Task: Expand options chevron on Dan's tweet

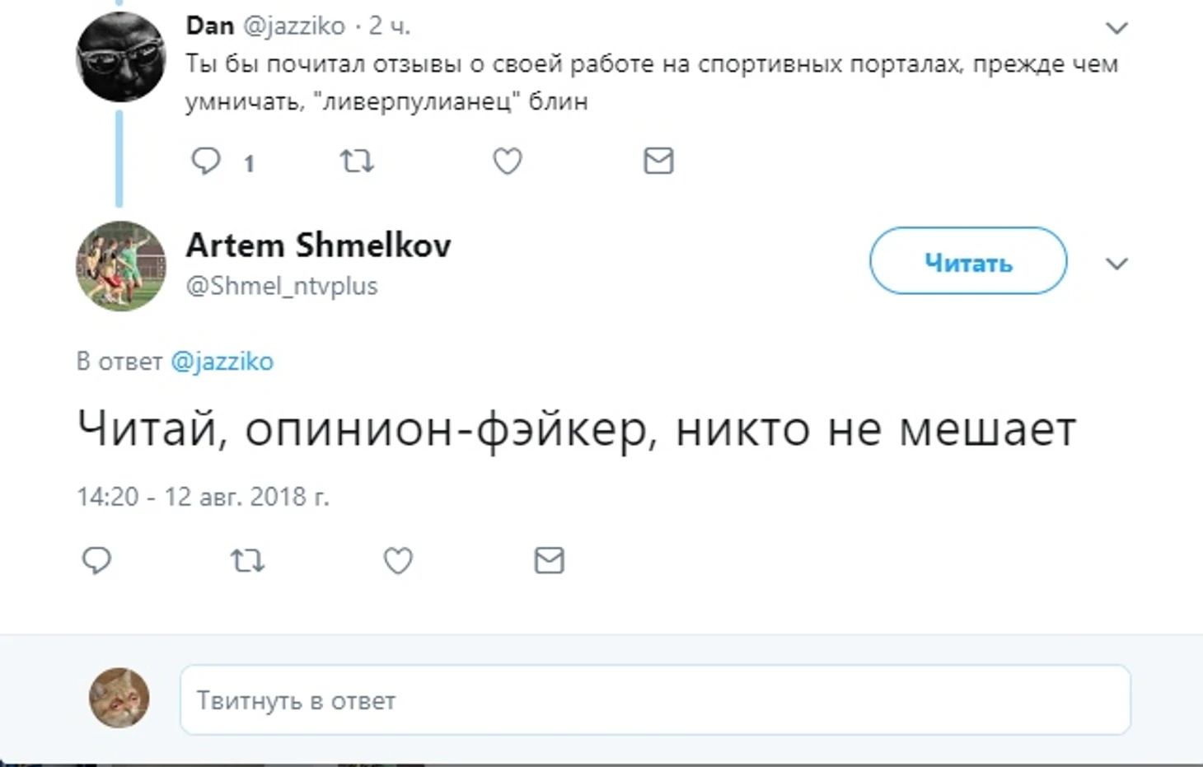Action: click(x=1116, y=28)
